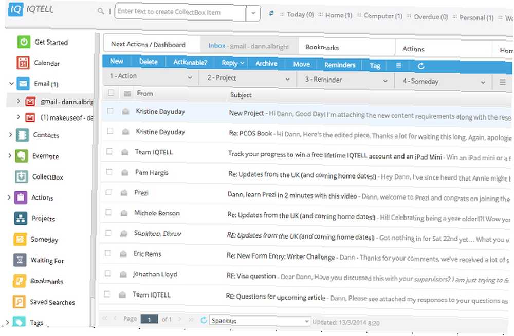Open the Someday sidebar icon
Image resolution: width=514 pixels, height=336 pixels.
coord(20,239)
